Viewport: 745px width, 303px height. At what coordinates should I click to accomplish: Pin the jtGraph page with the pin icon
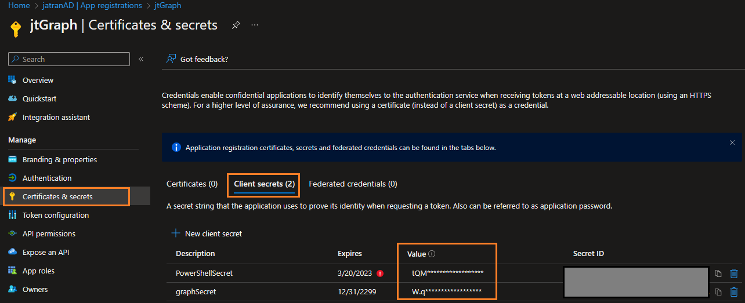point(236,25)
